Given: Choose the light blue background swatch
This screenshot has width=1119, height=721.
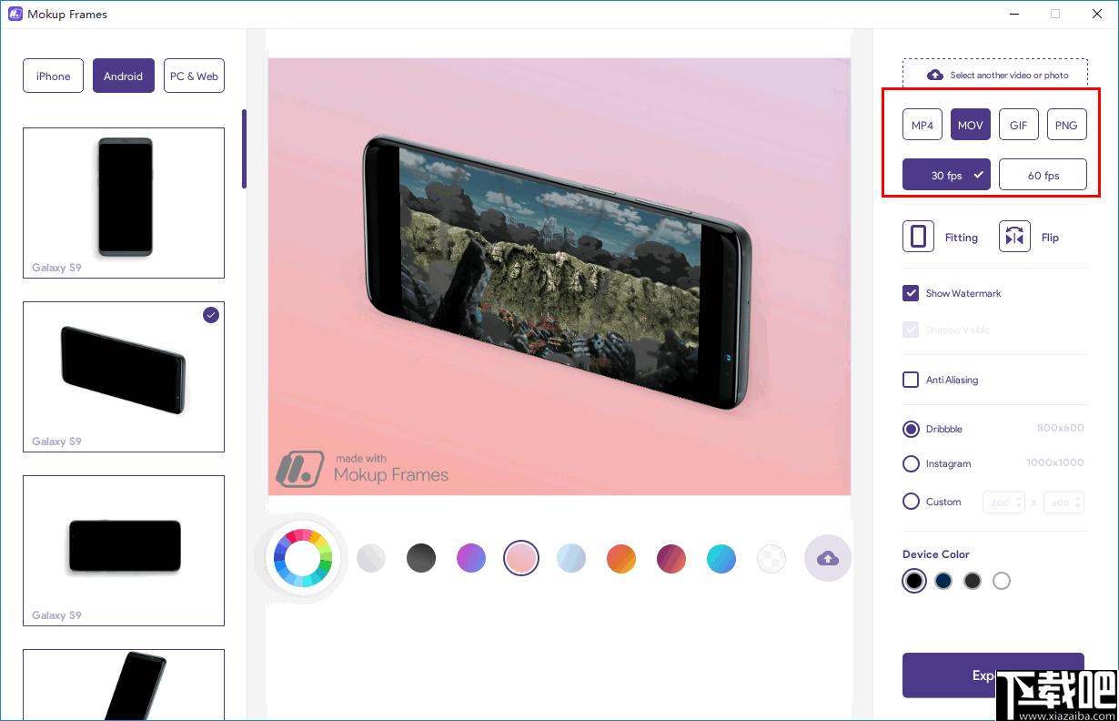Looking at the screenshot, I should tap(571, 558).
